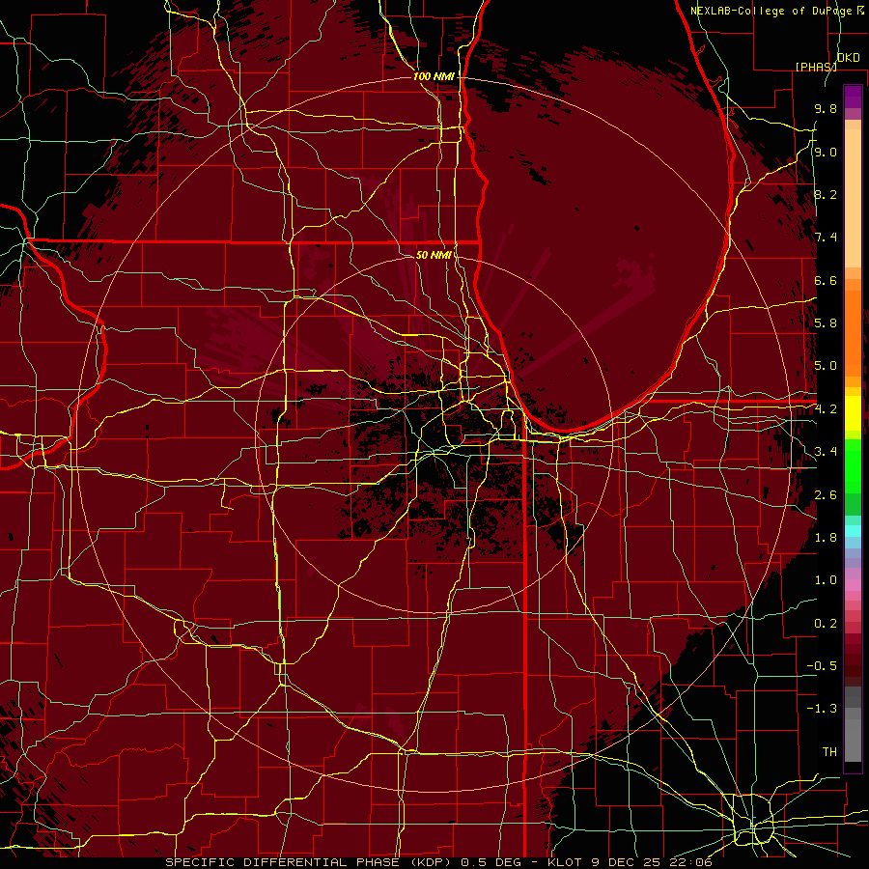Click the "1.0" color scale value

click(826, 580)
